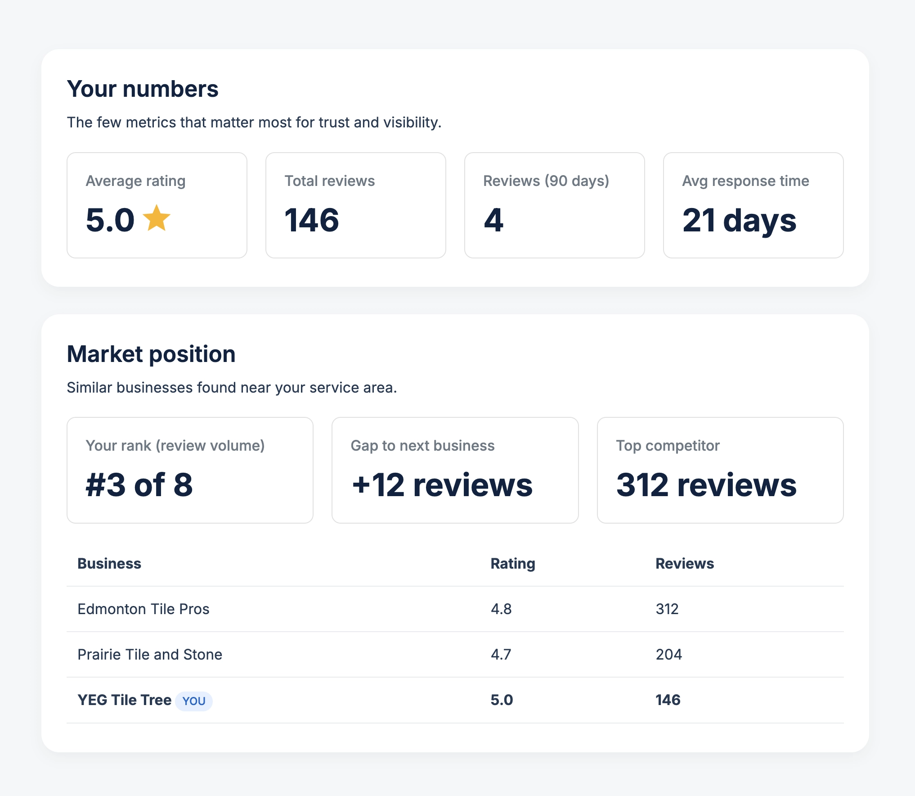The image size is (915, 796).
Task: Click the 312 review count for Edmonton Tile Pros
Action: [x=667, y=609]
